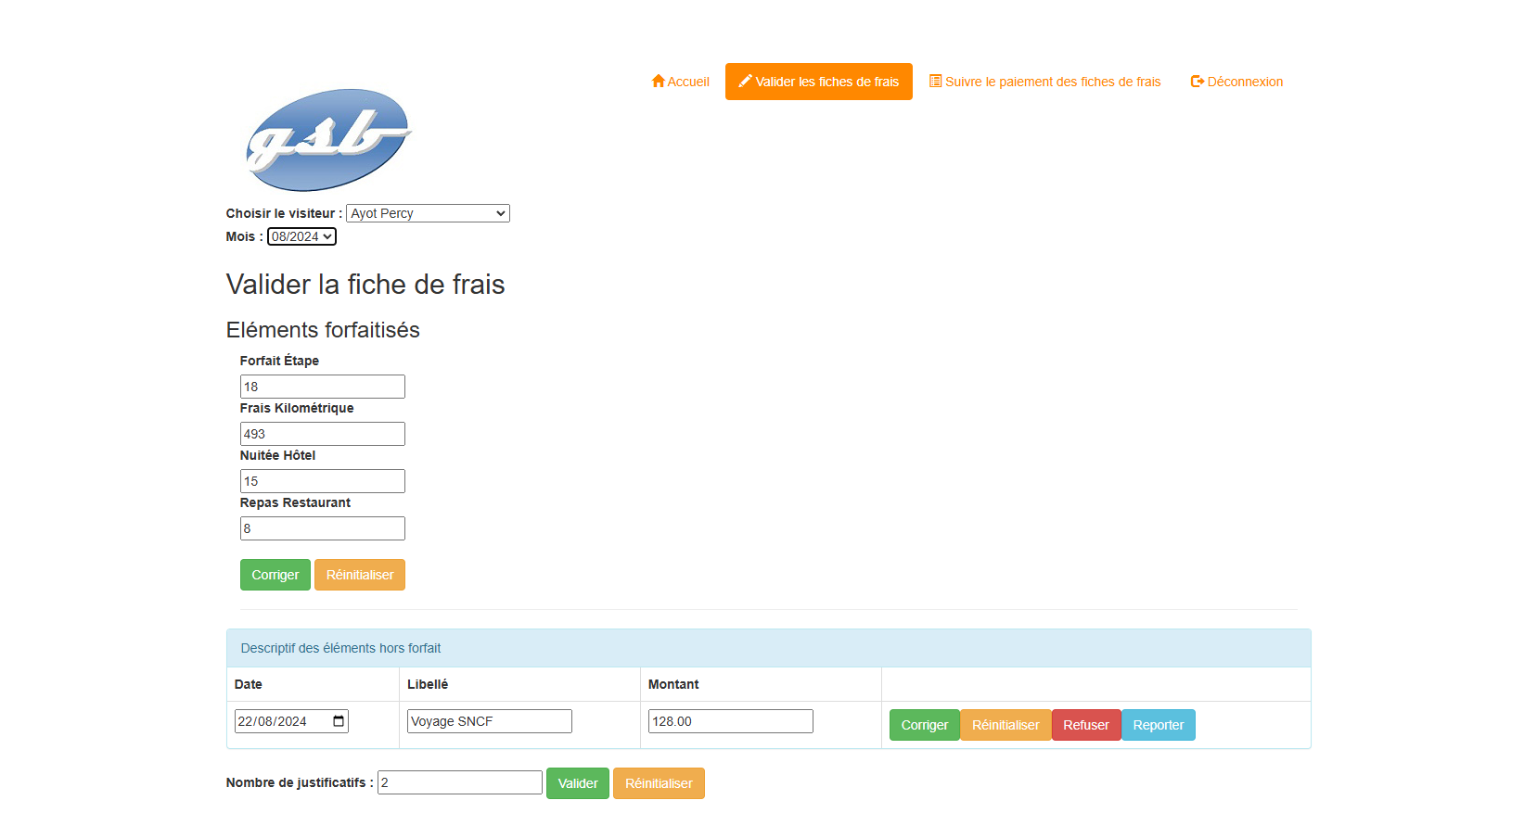Click the Frais Kilométrique field

(322, 434)
